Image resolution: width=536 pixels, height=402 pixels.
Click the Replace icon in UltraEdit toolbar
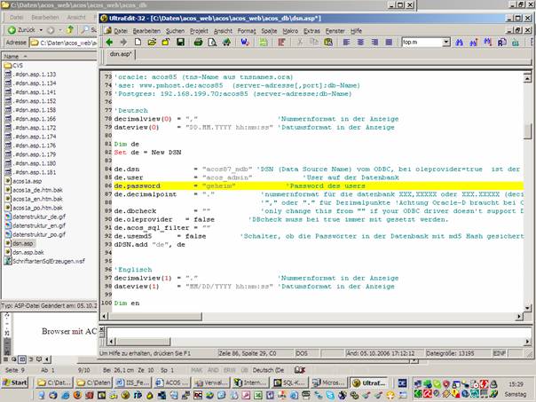(501, 43)
